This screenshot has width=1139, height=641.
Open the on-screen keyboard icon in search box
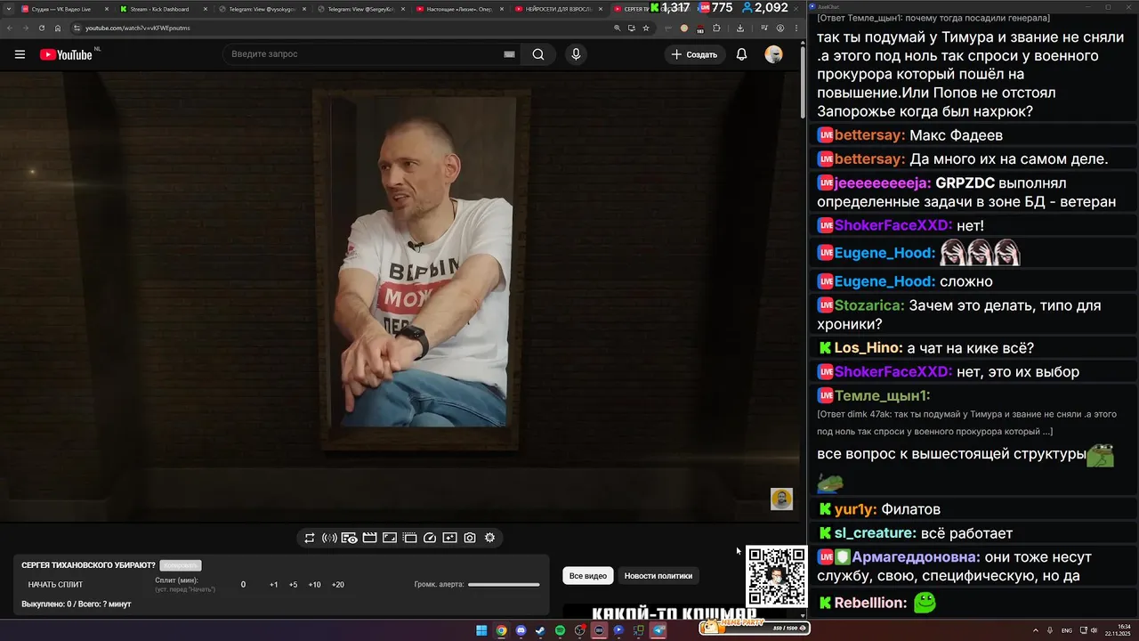pos(509,54)
